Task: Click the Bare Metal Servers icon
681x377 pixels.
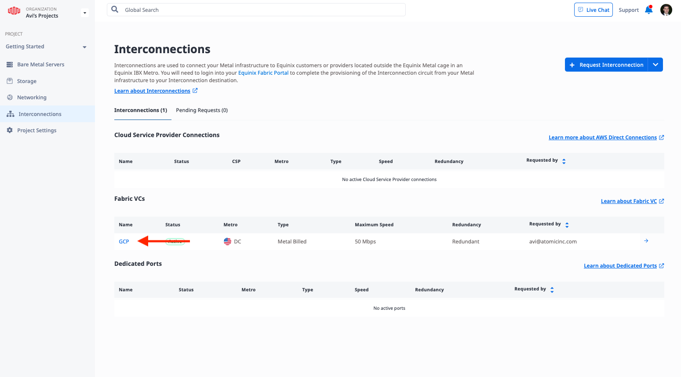Action: [10, 65]
